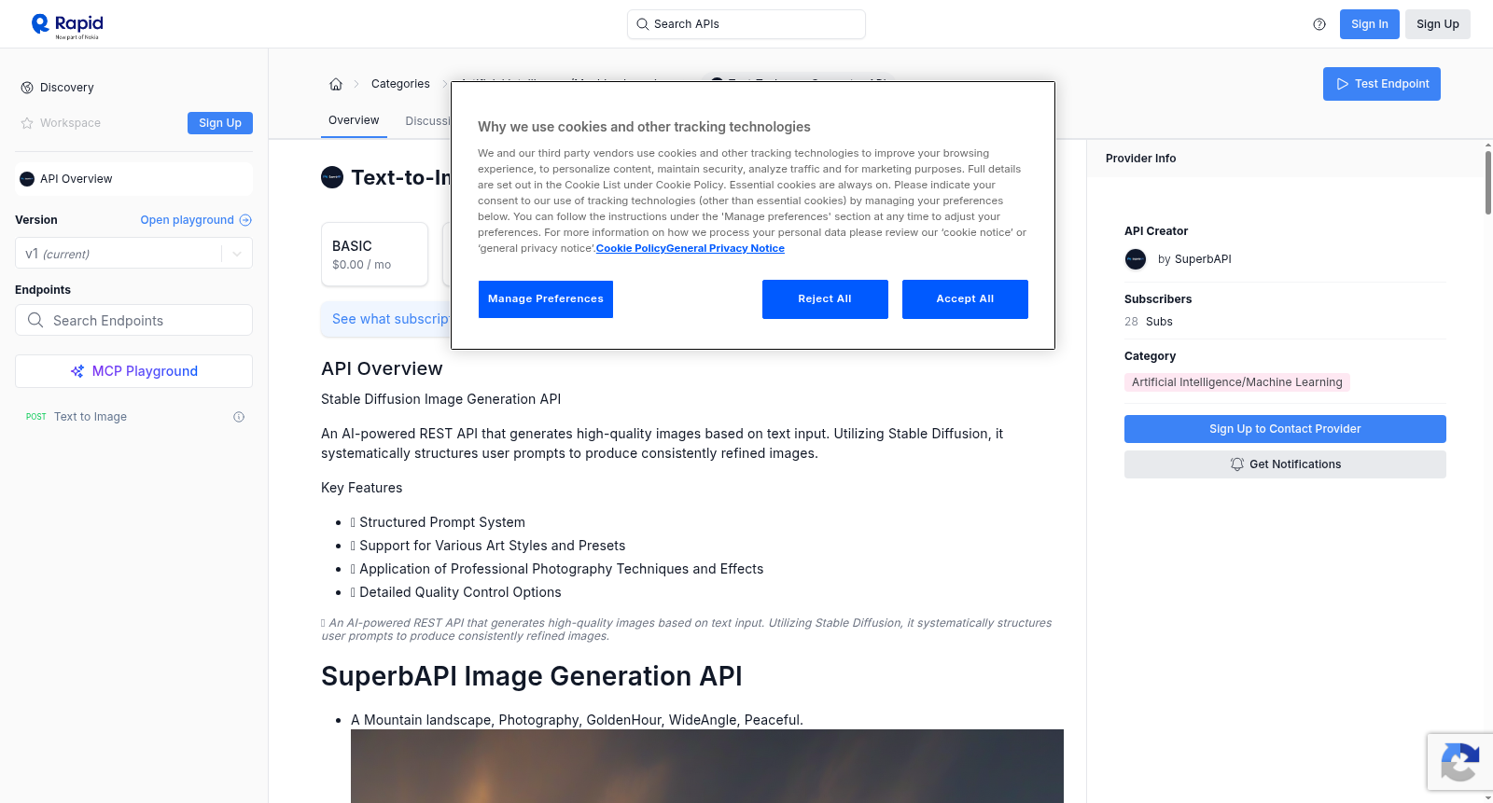The width and height of the screenshot is (1493, 803).
Task: Click the Rapid logo
Action: click(67, 25)
